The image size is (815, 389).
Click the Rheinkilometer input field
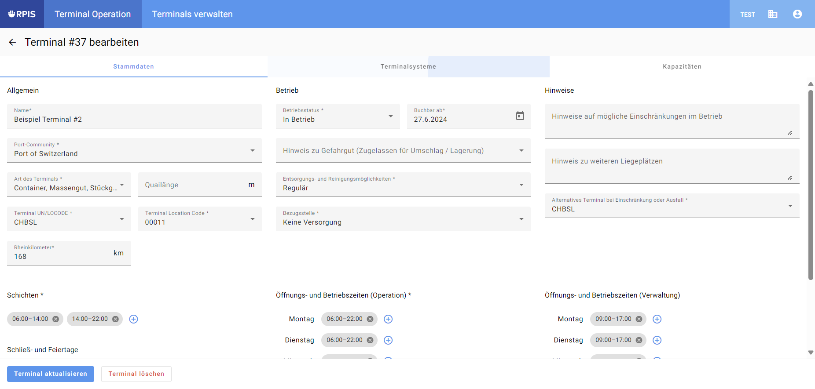[x=69, y=253]
